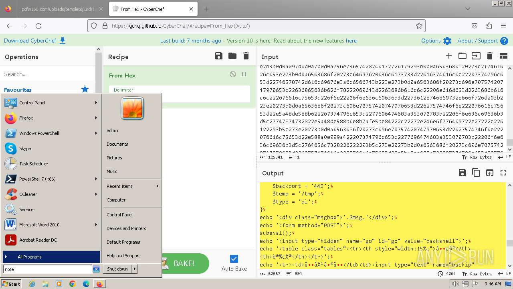Toggle the Auto Bake checkbox
513x289 pixels.
click(234, 259)
